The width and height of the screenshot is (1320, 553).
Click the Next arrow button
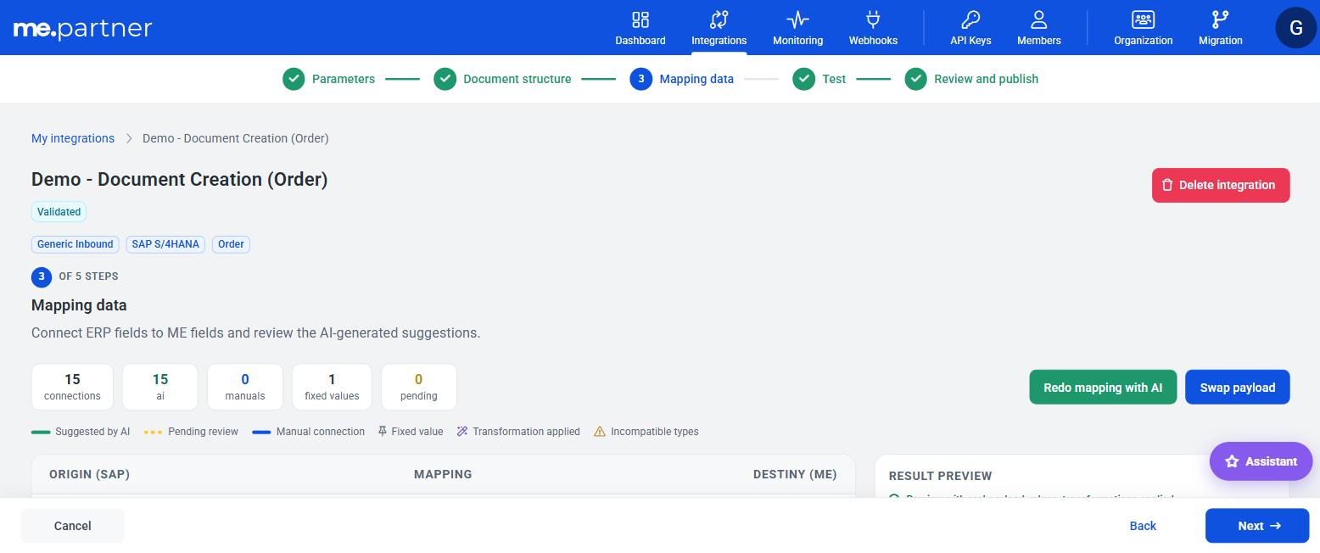pyautogui.click(x=1257, y=526)
